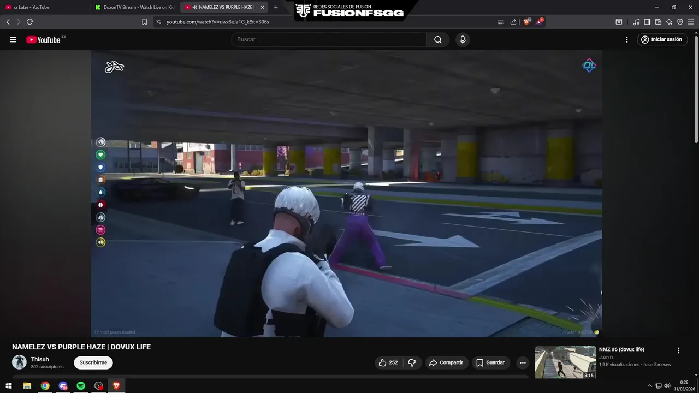Click the share page icon in address bar
The image size is (699, 393).
click(513, 22)
